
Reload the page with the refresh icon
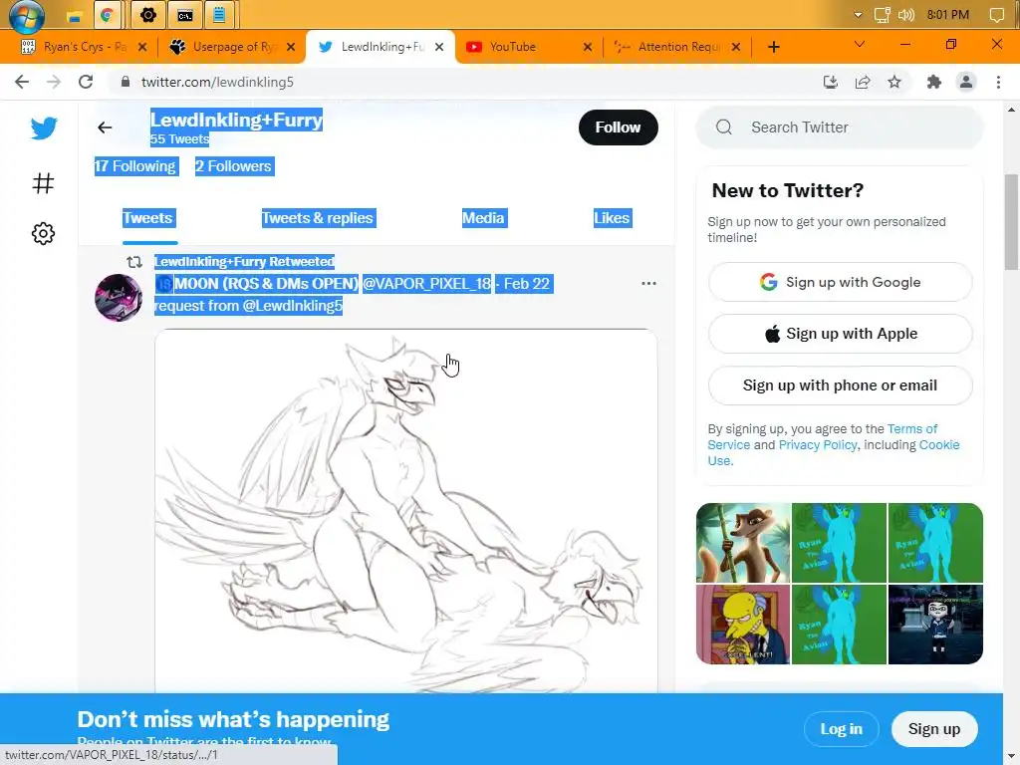coord(86,82)
